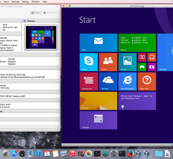
Task: Open the Reading List tile
Action: 89,81
